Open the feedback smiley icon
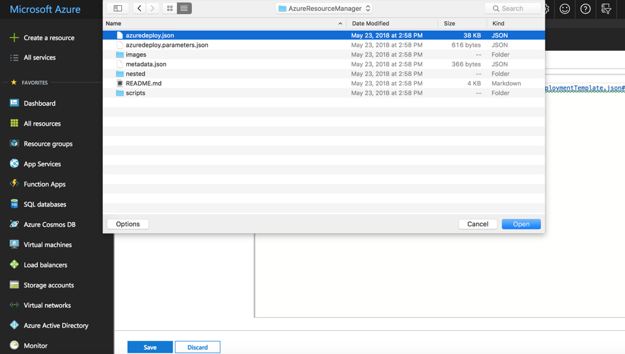This screenshot has height=354, width=625. click(565, 8)
